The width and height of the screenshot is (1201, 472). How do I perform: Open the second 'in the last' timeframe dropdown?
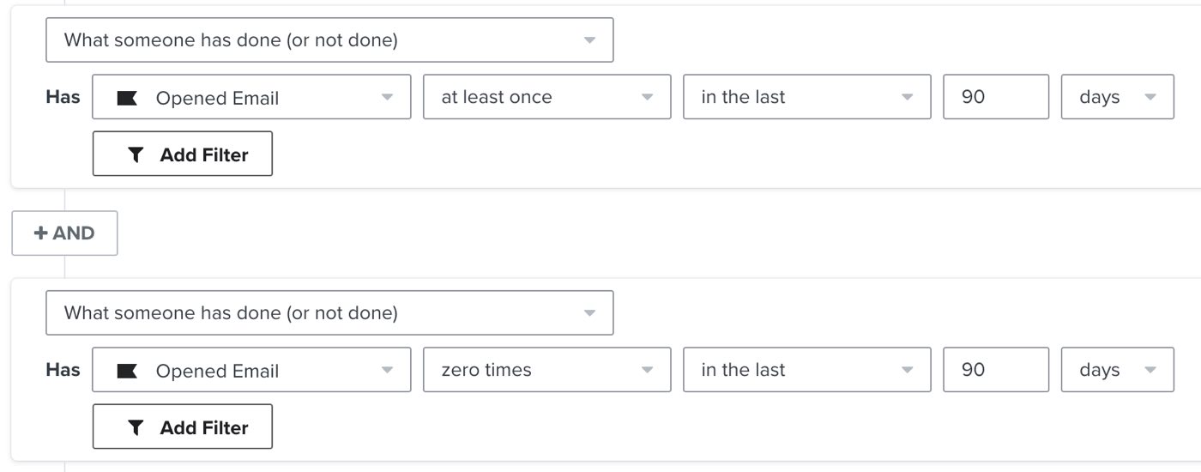[806, 370]
